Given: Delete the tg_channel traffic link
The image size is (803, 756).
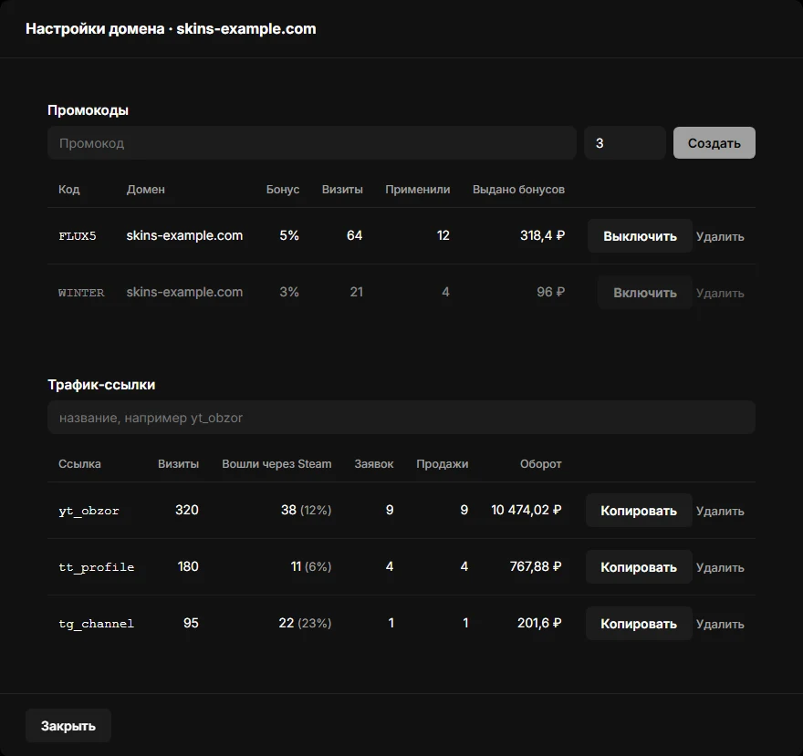Looking at the screenshot, I should pos(720,624).
